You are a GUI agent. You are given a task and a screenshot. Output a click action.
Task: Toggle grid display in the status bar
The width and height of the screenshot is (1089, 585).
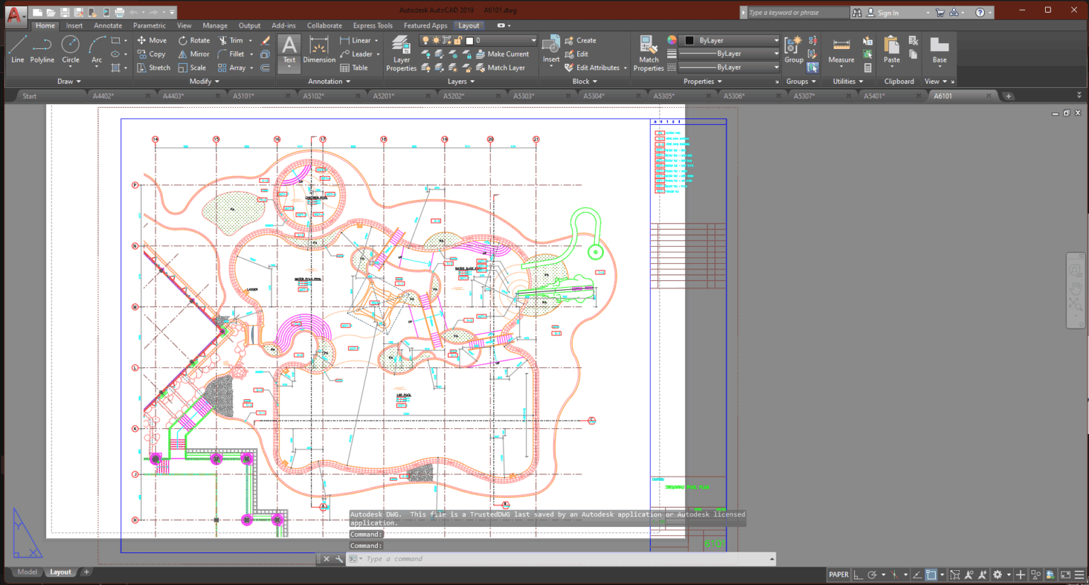(x=859, y=574)
